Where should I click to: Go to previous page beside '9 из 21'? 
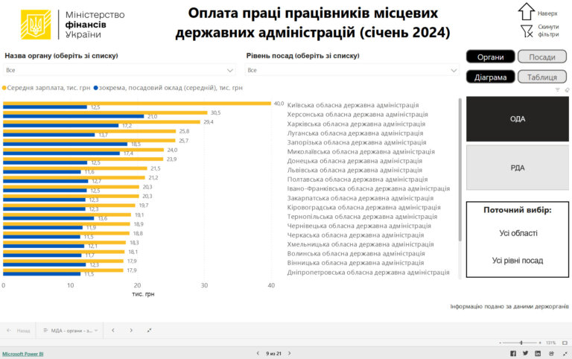pos(258,353)
